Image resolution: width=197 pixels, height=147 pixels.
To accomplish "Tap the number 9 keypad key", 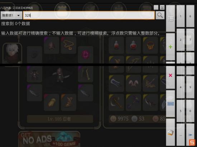I will (190, 87).
